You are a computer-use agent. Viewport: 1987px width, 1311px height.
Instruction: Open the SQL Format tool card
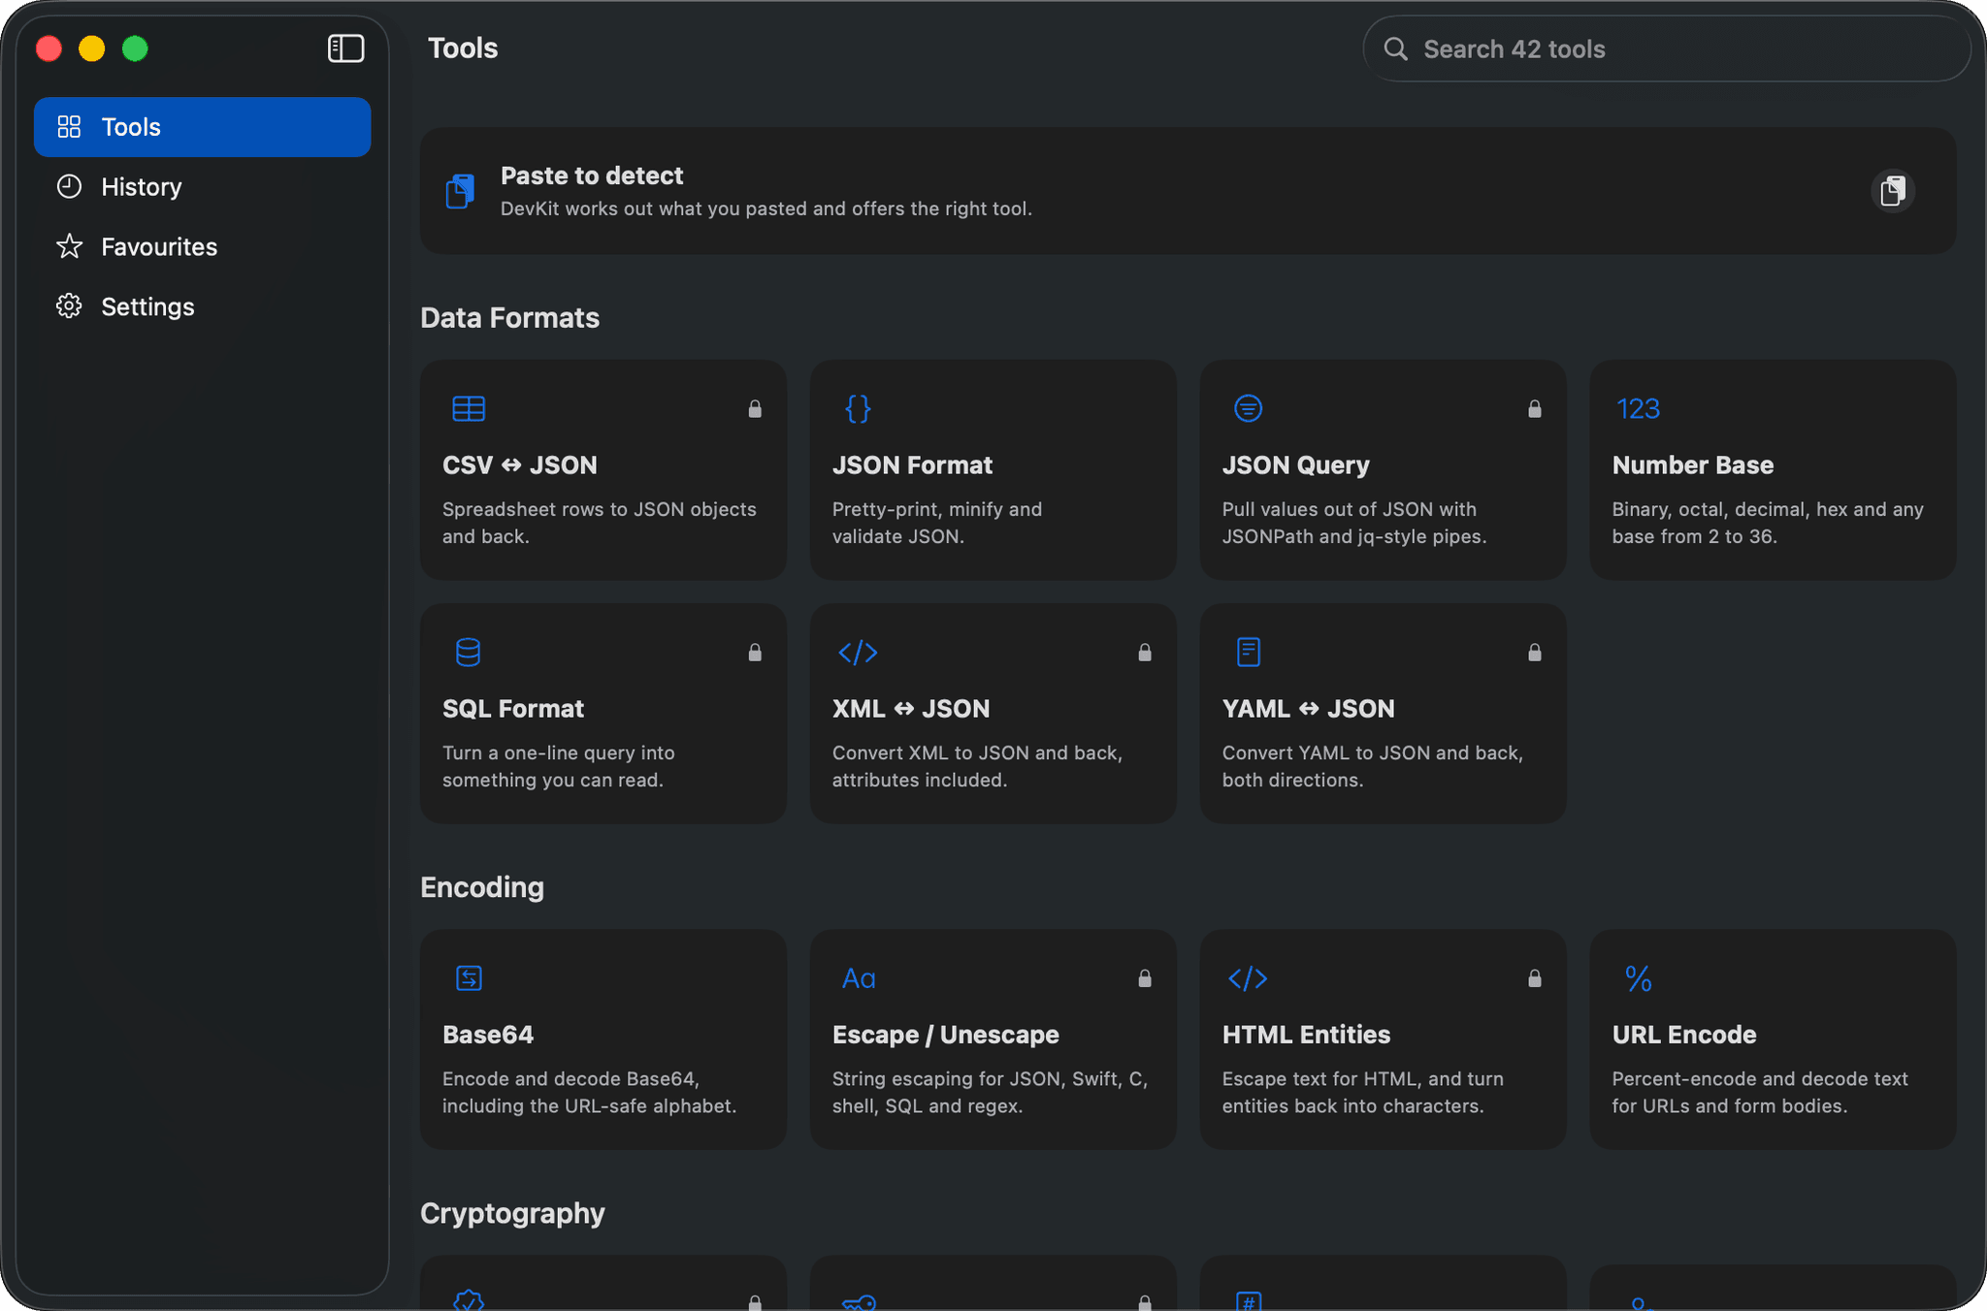pos(603,714)
